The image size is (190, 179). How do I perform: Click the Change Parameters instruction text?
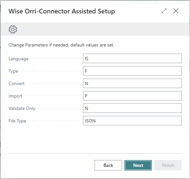click(x=61, y=45)
